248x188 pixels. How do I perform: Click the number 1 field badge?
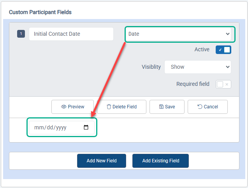point(21,34)
